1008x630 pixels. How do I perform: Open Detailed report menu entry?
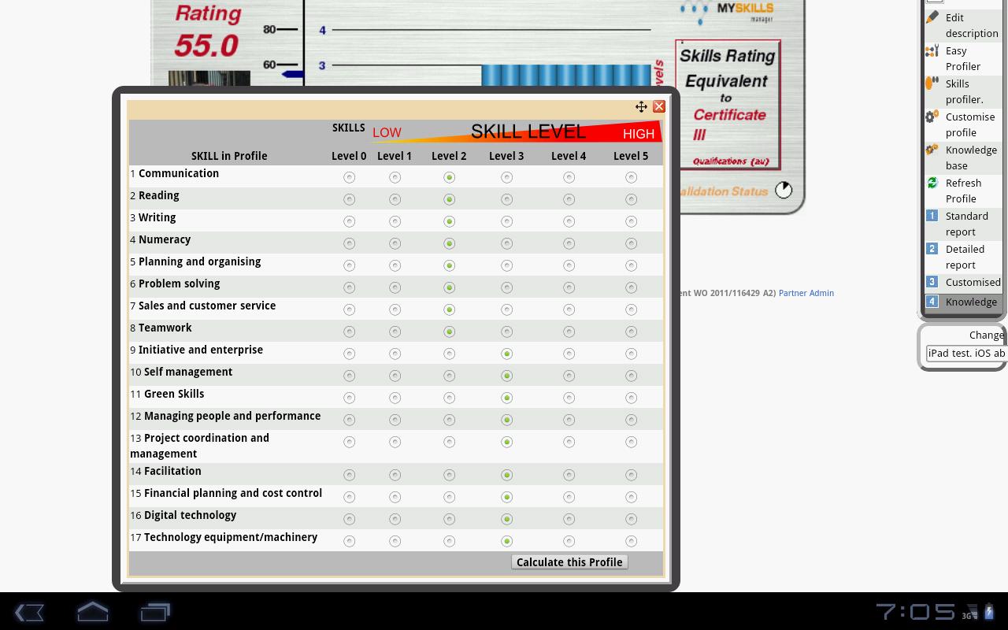click(965, 257)
